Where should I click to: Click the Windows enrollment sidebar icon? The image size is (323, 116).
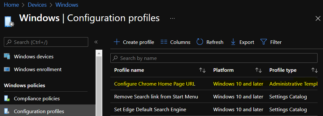click(7, 69)
